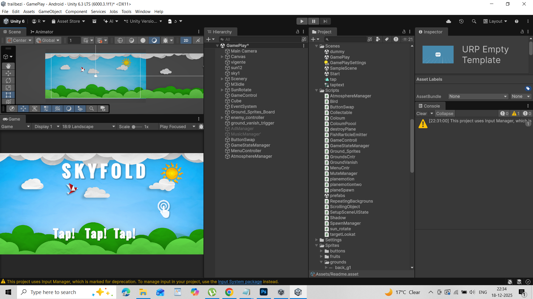Switch to the Animator tab
The image size is (533, 299).
pos(42,32)
